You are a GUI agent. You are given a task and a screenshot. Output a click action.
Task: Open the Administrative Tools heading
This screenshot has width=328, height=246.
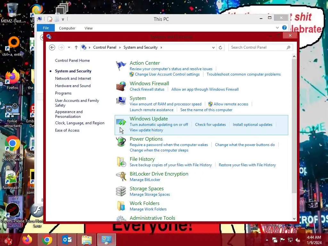pyautogui.click(x=152, y=218)
